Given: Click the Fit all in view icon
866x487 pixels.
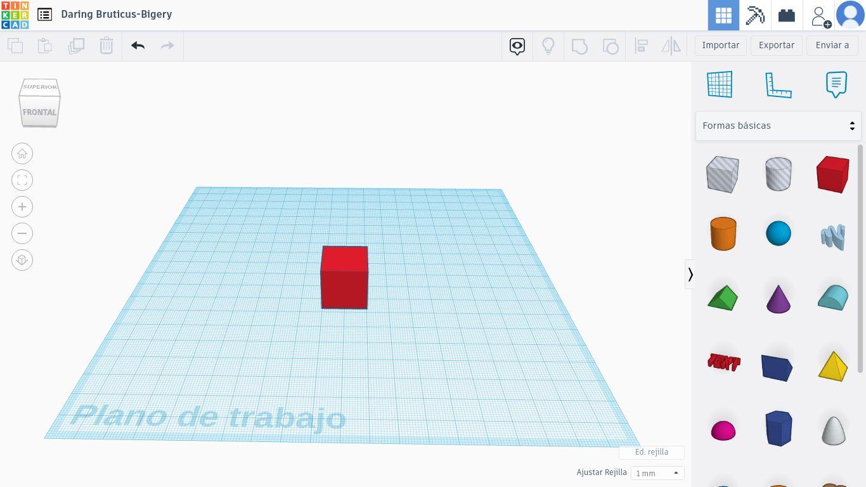Looking at the screenshot, I should (x=22, y=180).
